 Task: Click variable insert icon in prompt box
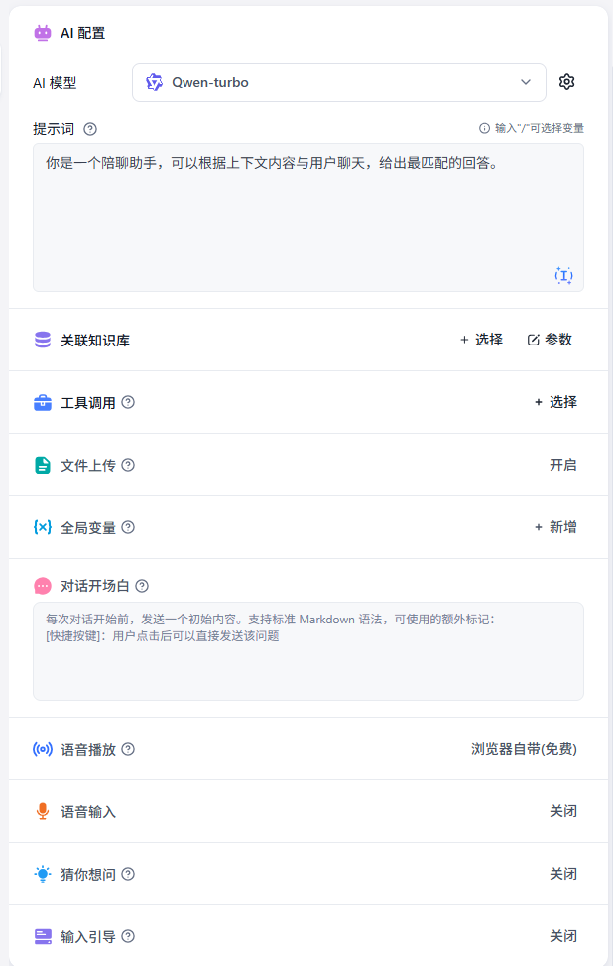(x=563, y=275)
